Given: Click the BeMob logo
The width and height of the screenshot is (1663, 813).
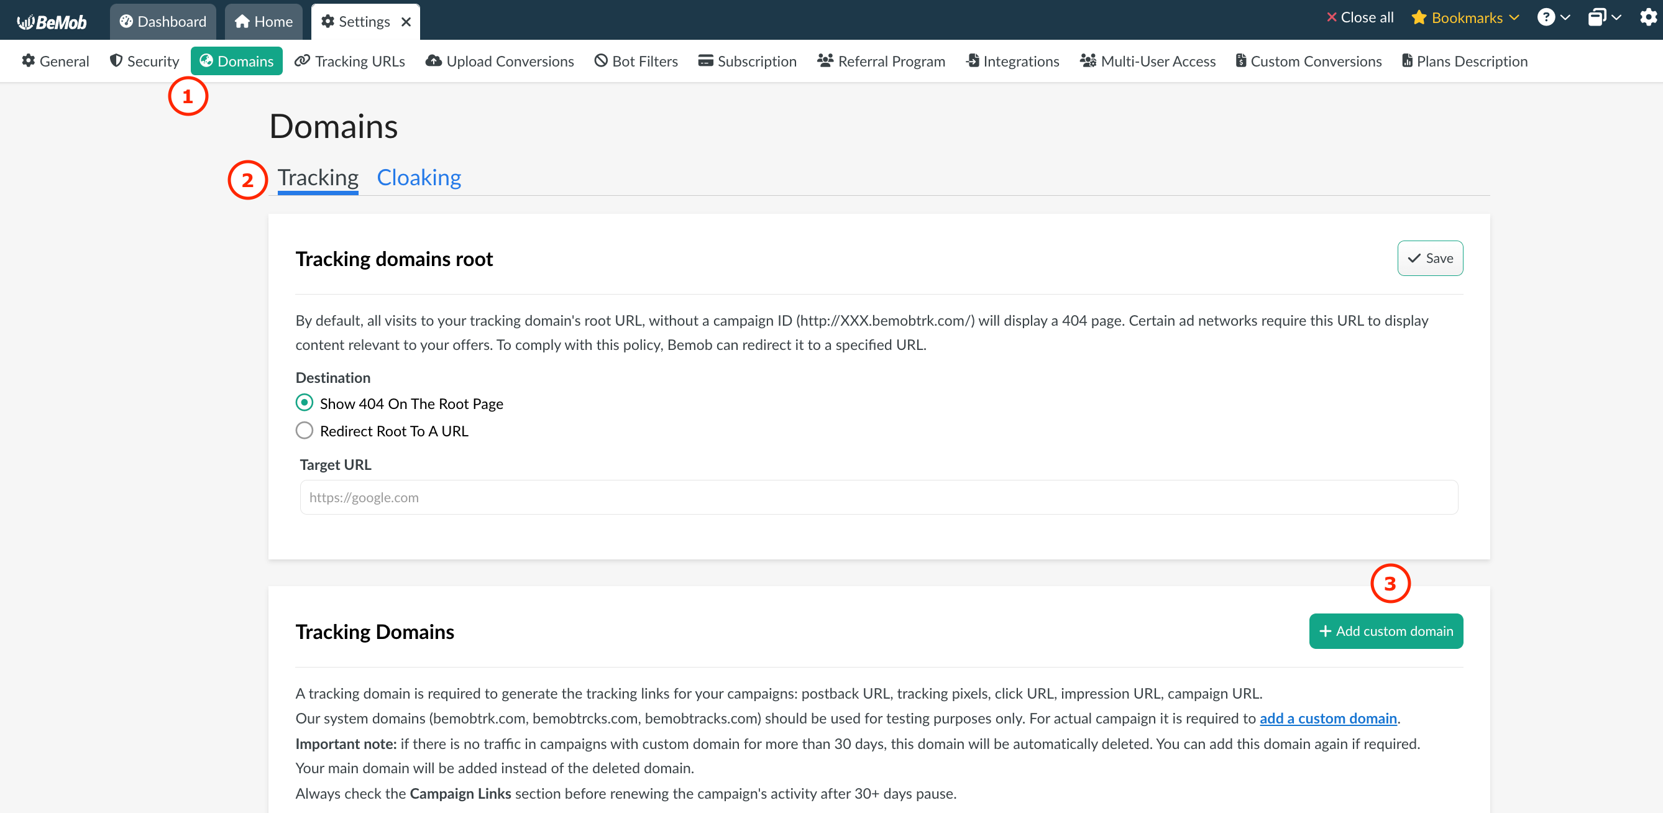Looking at the screenshot, I should click(52, 22).
